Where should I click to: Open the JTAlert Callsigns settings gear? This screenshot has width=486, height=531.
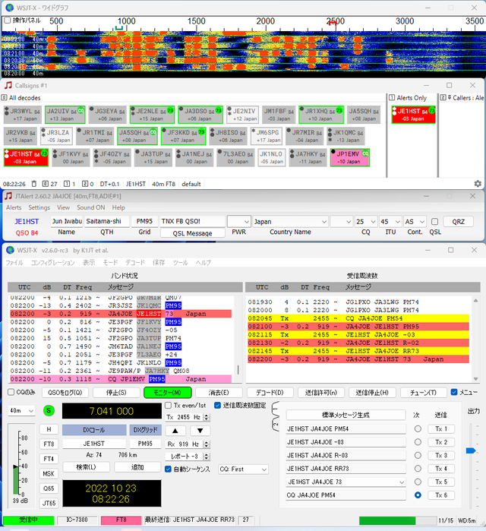pyautogui.click(x=478, y=184)
